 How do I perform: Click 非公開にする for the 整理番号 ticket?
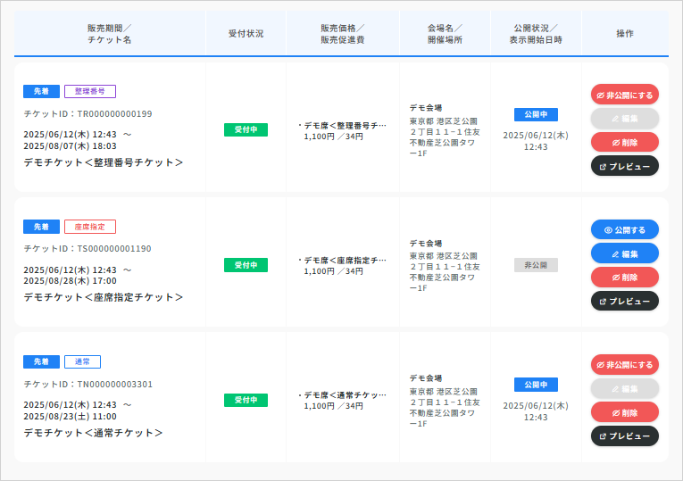coord(624,94)
